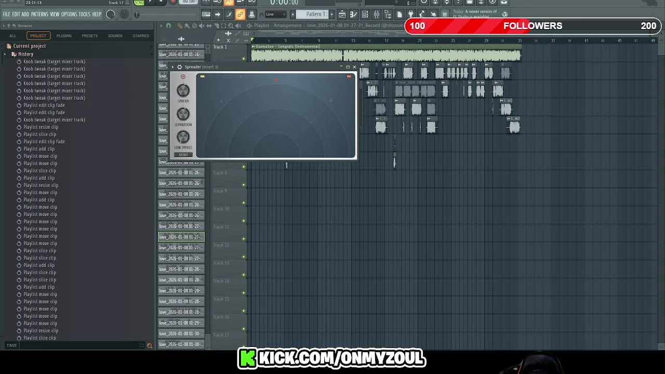This screenshot has height=374, width=665.
Task: Toggle the typing keyboard to piano button
Action: pyautogui.click(x=206, y=14)
